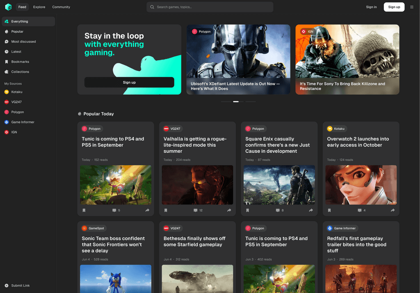Select the last carousel page indicator
Viewport: 420px width, 293px height.
251,102
